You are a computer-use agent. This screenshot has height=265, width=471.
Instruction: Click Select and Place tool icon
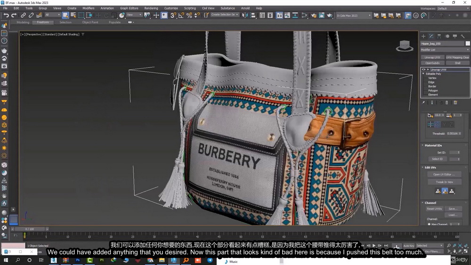tap(122, 15)
